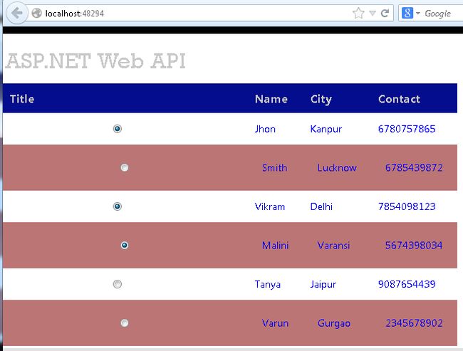Select the radio button in Varun's row

click(x=125, y=323)
